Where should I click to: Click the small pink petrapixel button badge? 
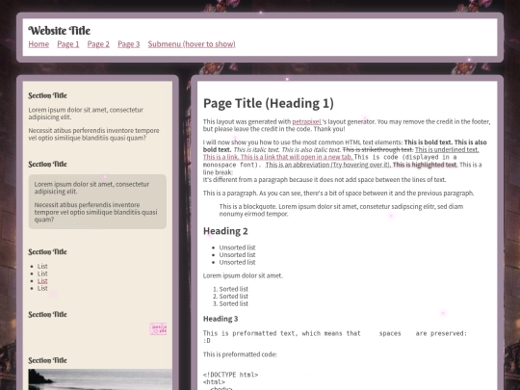coord(158,329)
